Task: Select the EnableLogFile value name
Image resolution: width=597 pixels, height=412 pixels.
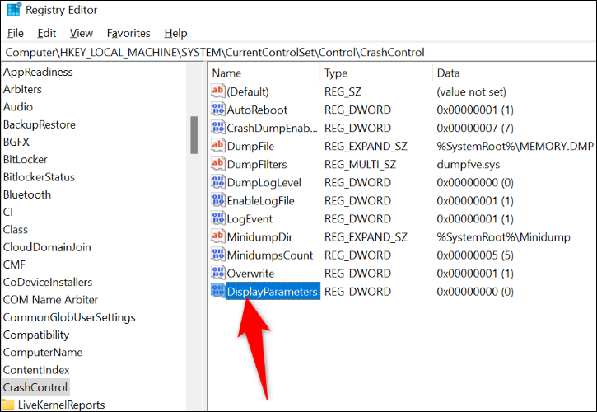Action: pos(260,200)
